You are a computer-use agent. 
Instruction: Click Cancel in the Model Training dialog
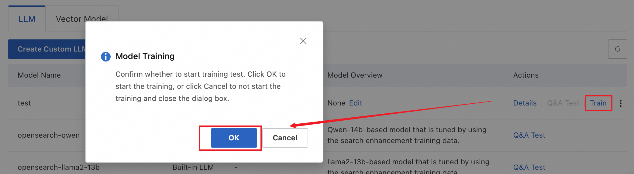click(x=285, y=138)
